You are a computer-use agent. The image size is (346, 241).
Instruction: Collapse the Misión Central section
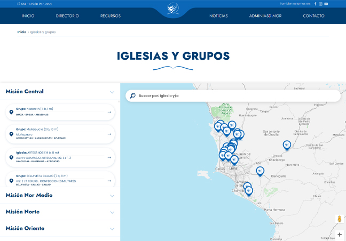tap(112, 92)
